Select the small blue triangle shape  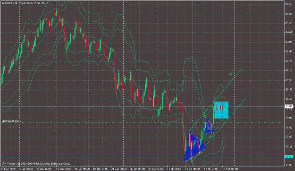(x=209, y=126)
